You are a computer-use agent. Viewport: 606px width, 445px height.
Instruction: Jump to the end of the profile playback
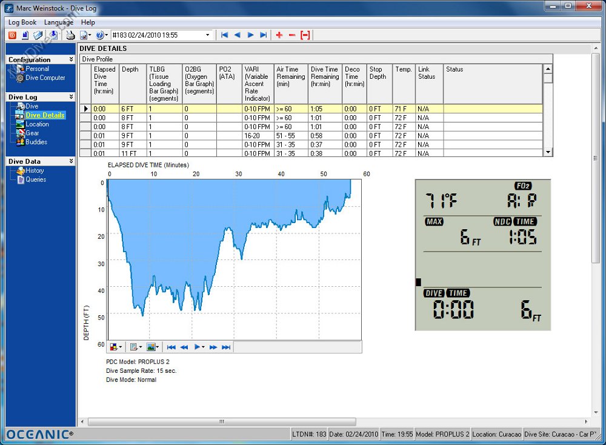[226, 347]
